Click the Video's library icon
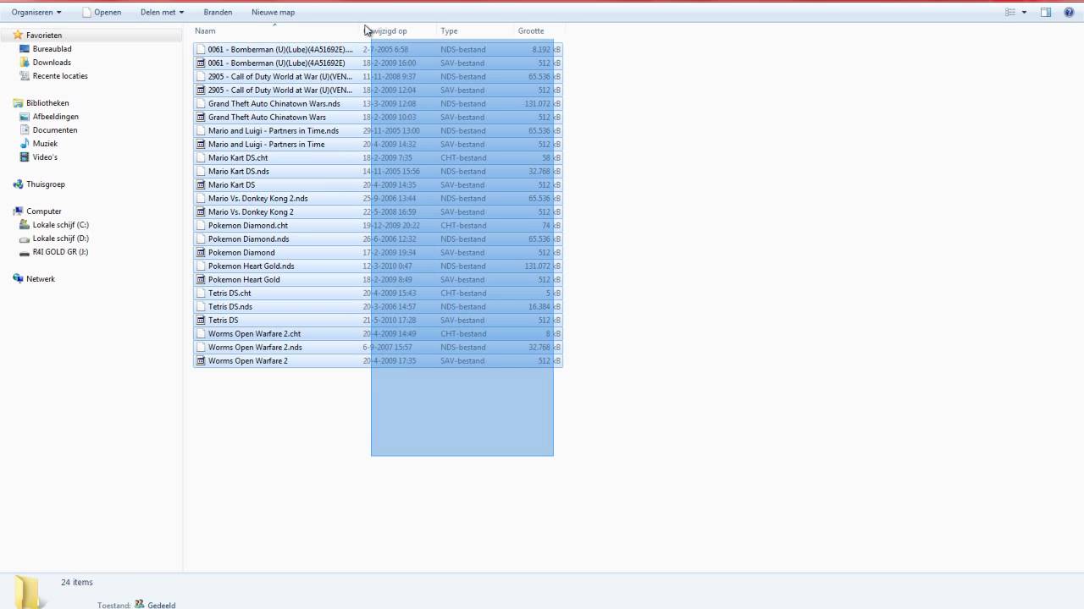The height and width of the screenshot is (609, 1084). click(25, 157)
